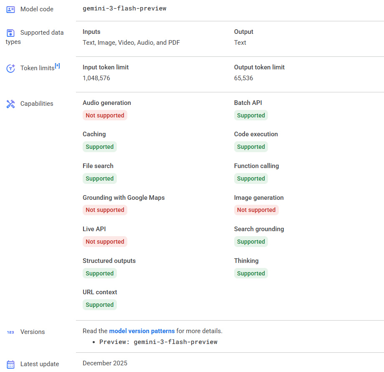This screenshot has height=372, width=384.
Task: Click the 'Function calling' capability label
Action: (256, 166)
